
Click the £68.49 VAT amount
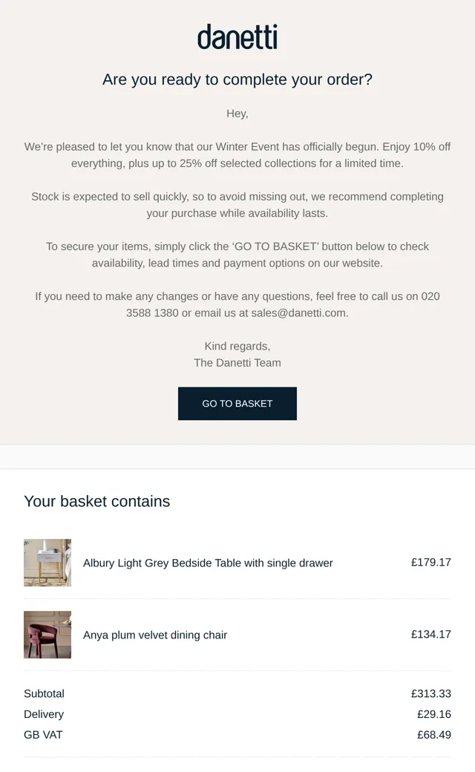point(434,735)
